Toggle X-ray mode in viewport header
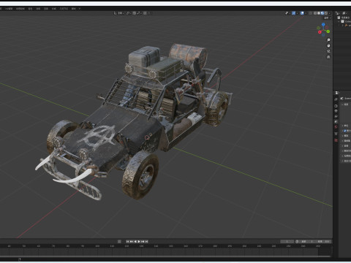 [x=311, y=13]
